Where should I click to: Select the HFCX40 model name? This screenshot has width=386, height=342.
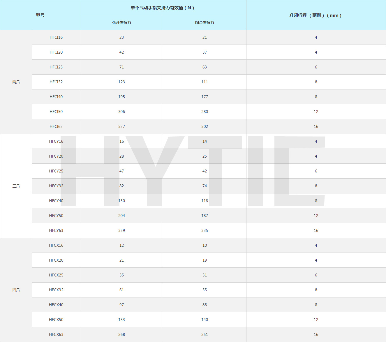pyautogui.click(x=56, y=305)
